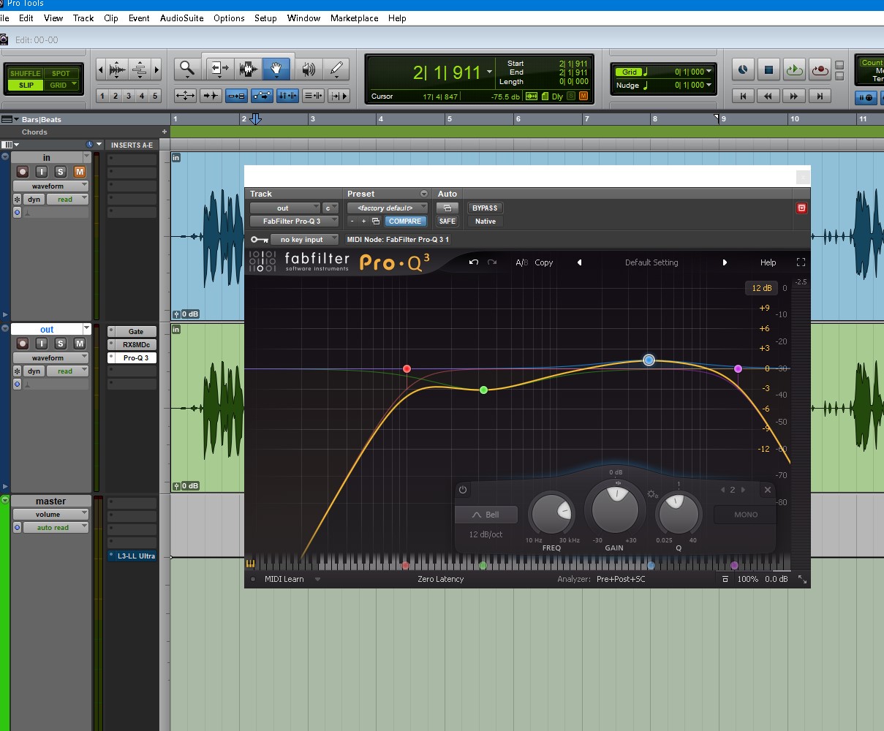Close the band 2 control panel
Image resolution: width=884 pixels, height=731 pixels.
tap(767, 490)
